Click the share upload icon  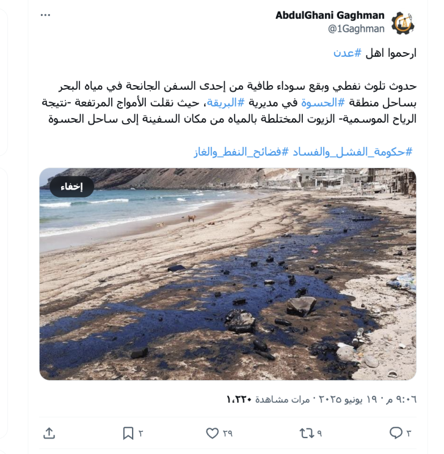click(49, 433)
